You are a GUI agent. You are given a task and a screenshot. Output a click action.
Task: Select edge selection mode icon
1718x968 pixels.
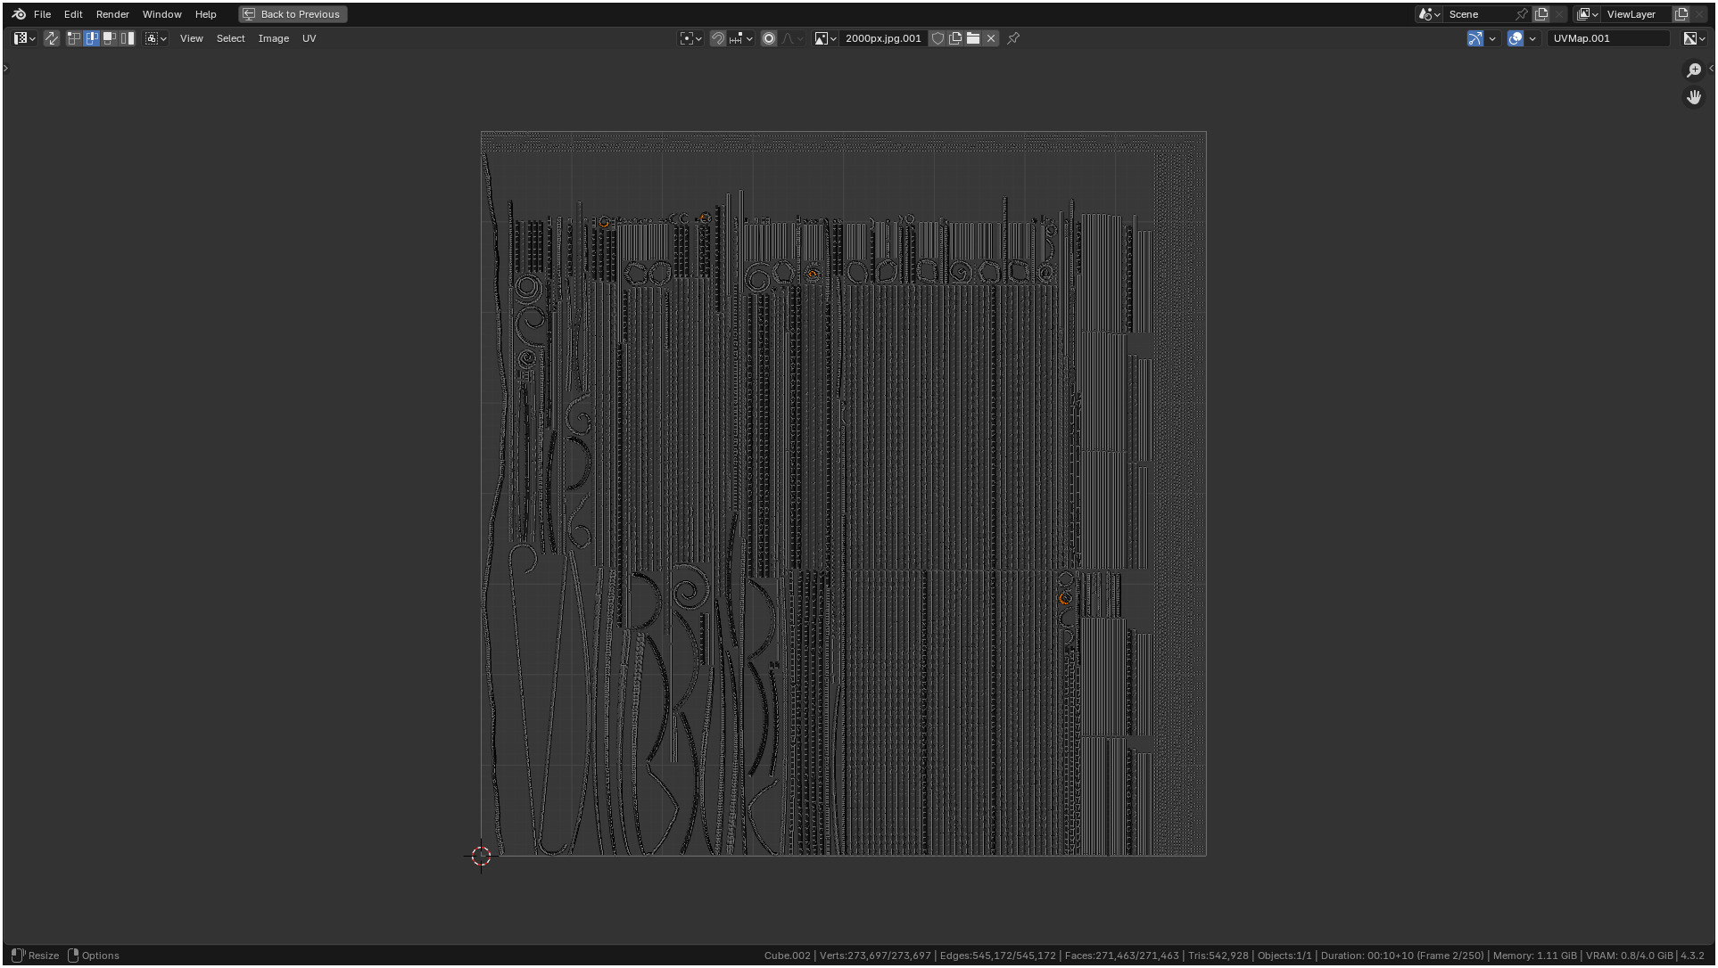pos(92,38)
